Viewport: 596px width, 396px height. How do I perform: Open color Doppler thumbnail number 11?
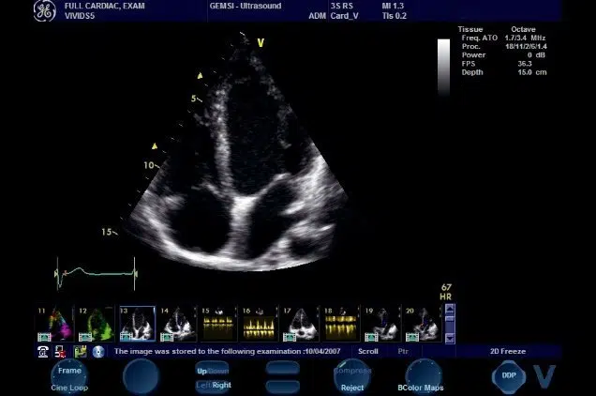[x=52, y=323]
